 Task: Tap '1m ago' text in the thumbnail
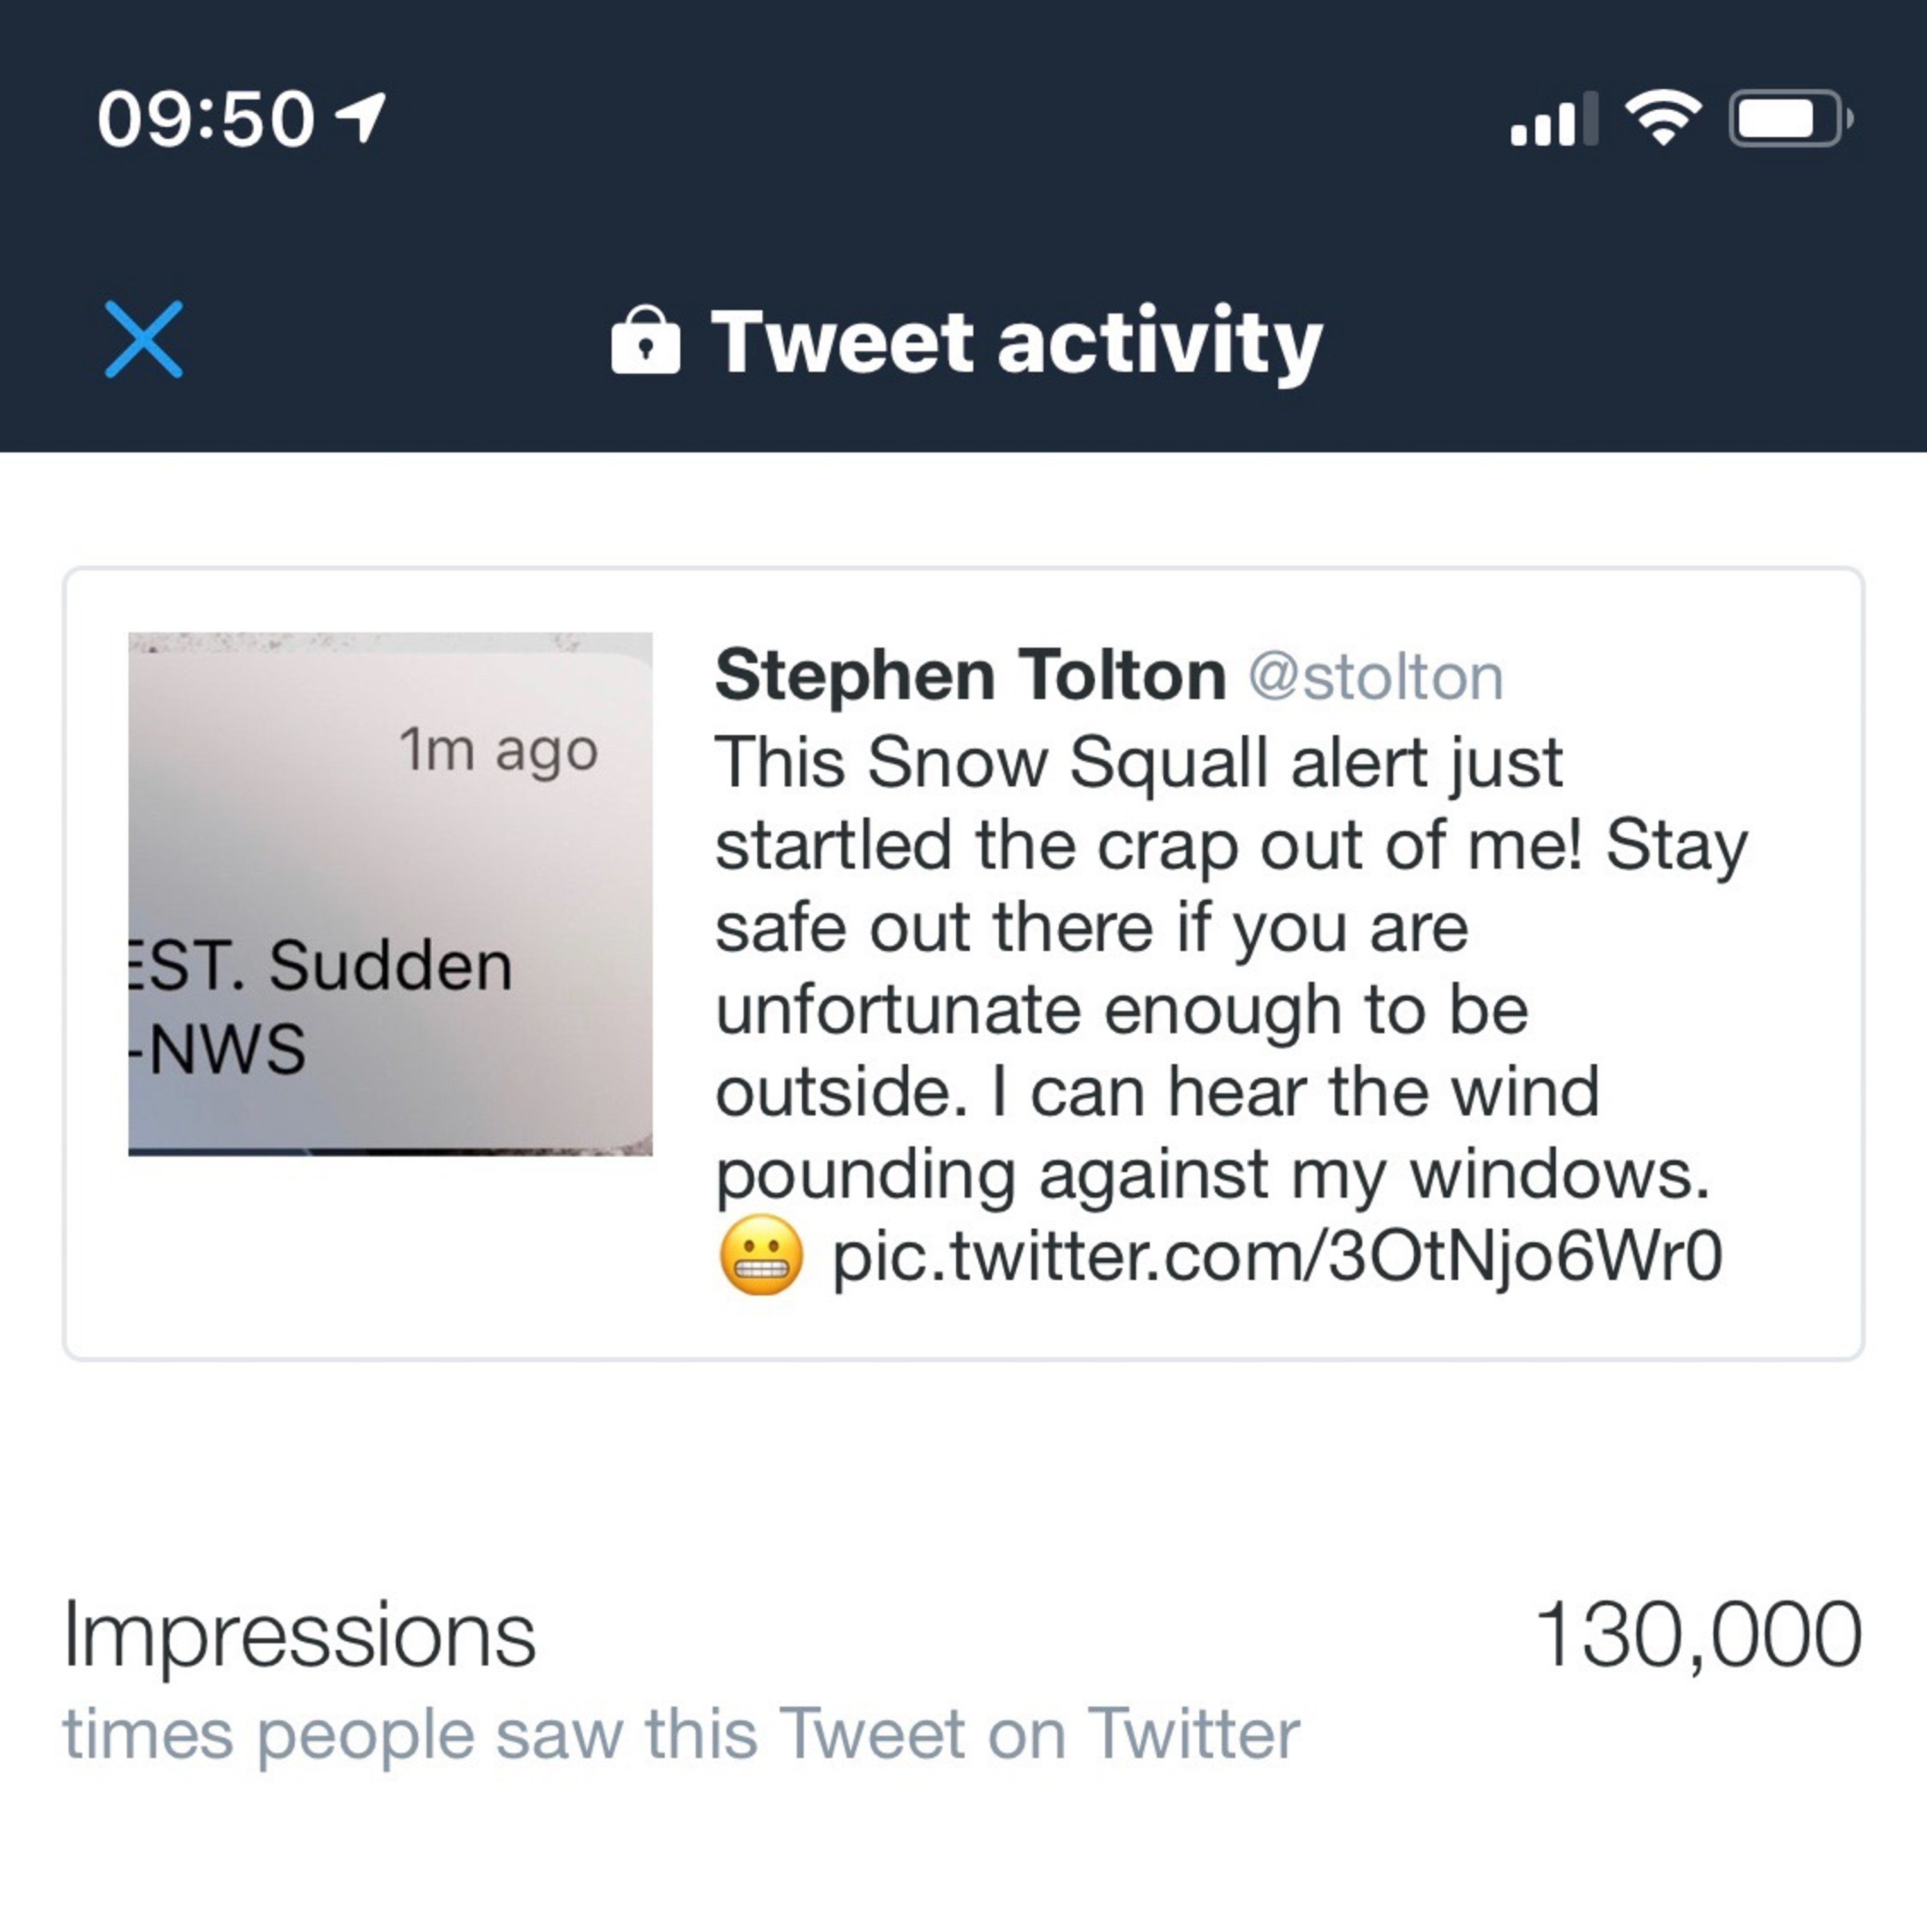click(x=498, y=750)
